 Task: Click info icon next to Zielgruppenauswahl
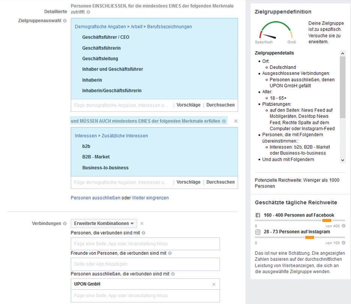[65, 21]
